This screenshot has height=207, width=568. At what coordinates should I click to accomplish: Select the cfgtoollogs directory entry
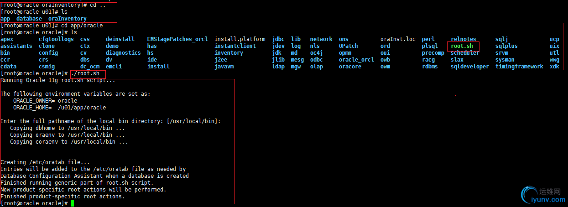(56, 39)
